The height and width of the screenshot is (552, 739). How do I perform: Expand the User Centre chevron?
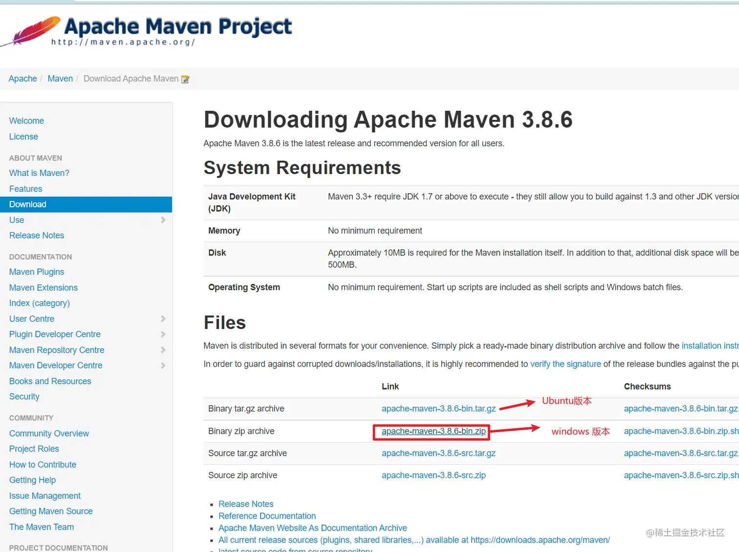click(x=163, y=319)
